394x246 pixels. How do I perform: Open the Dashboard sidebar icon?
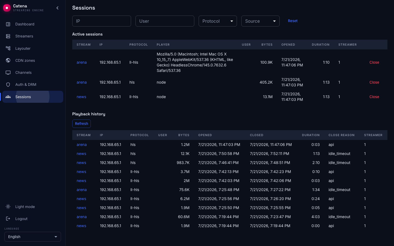click(x=8, y=24)
